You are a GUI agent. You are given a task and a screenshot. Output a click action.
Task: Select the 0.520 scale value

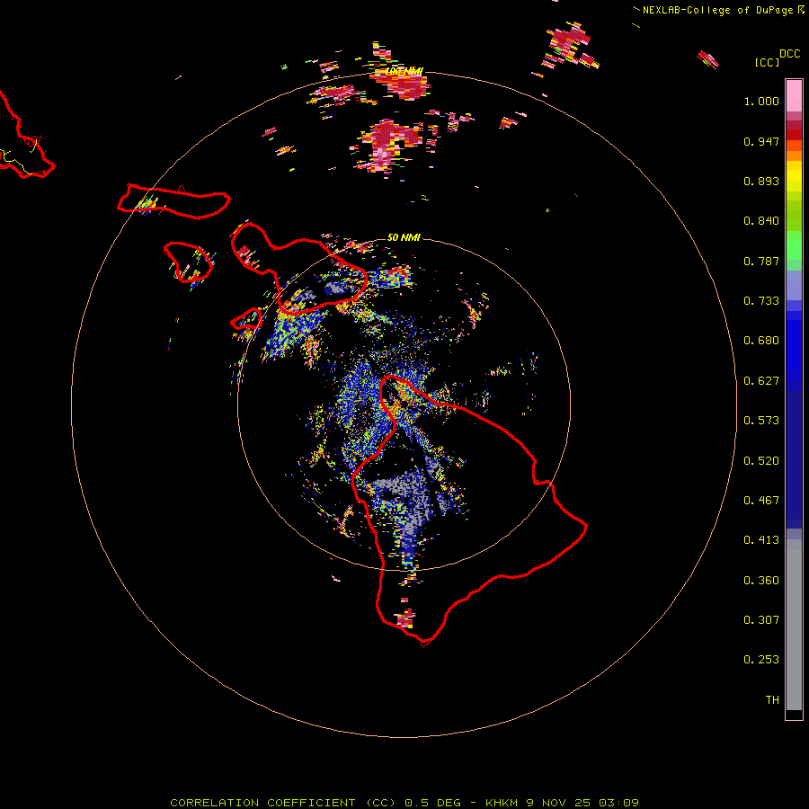click(x=761, y=461)
